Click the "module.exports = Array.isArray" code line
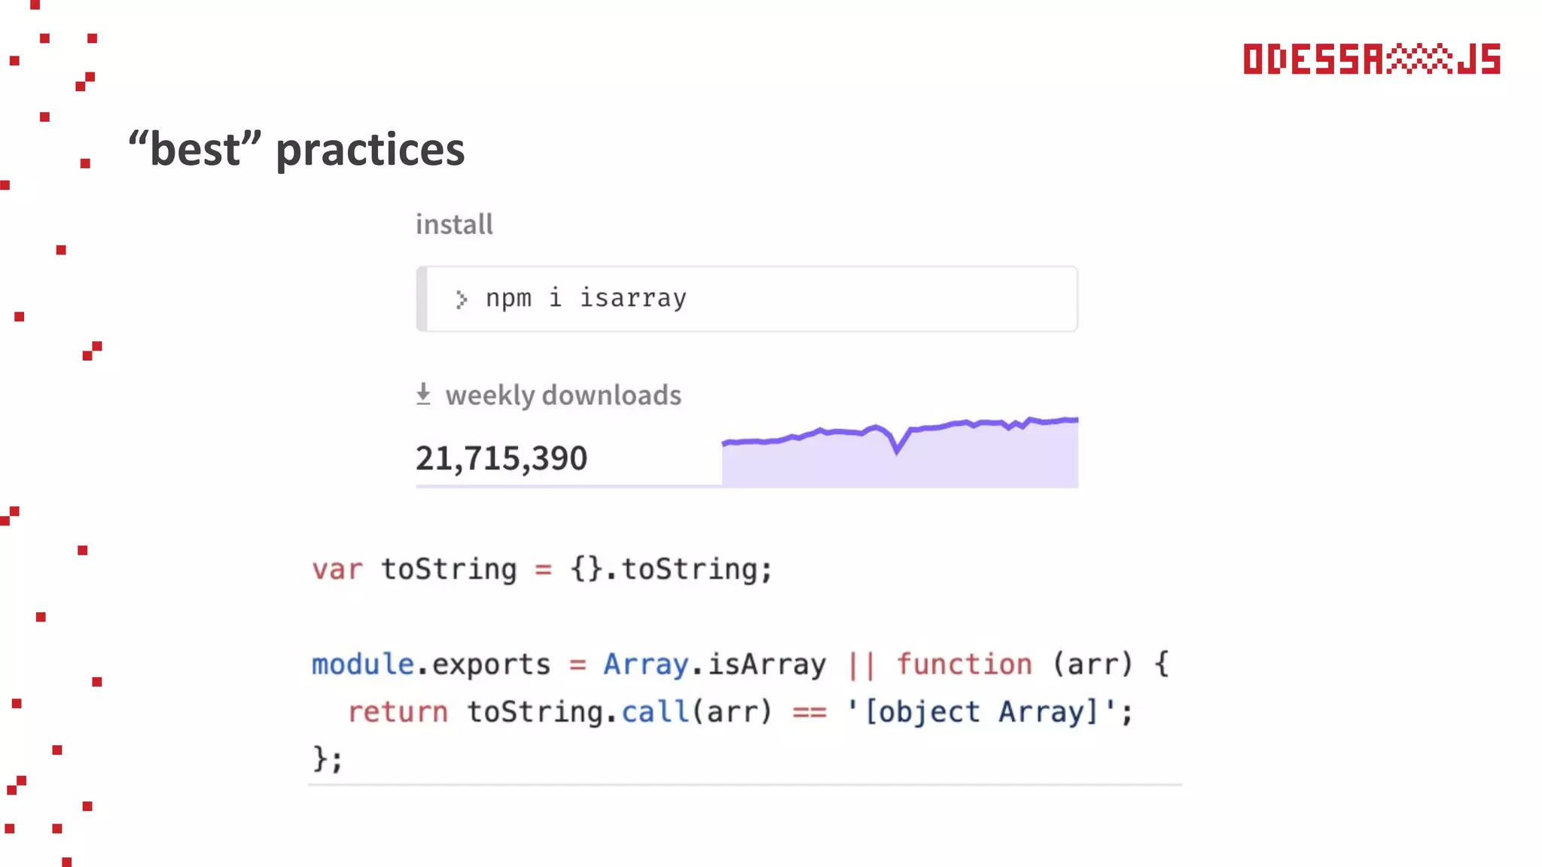 [740, 665]
